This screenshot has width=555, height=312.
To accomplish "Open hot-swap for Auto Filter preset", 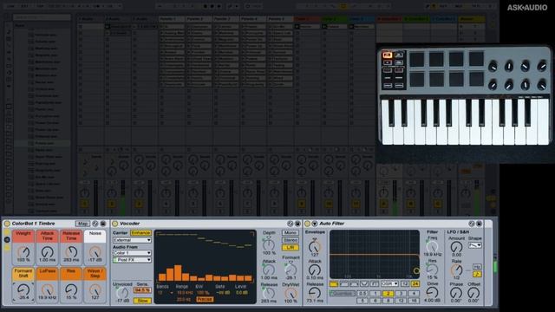I will (x=472, y=224).
